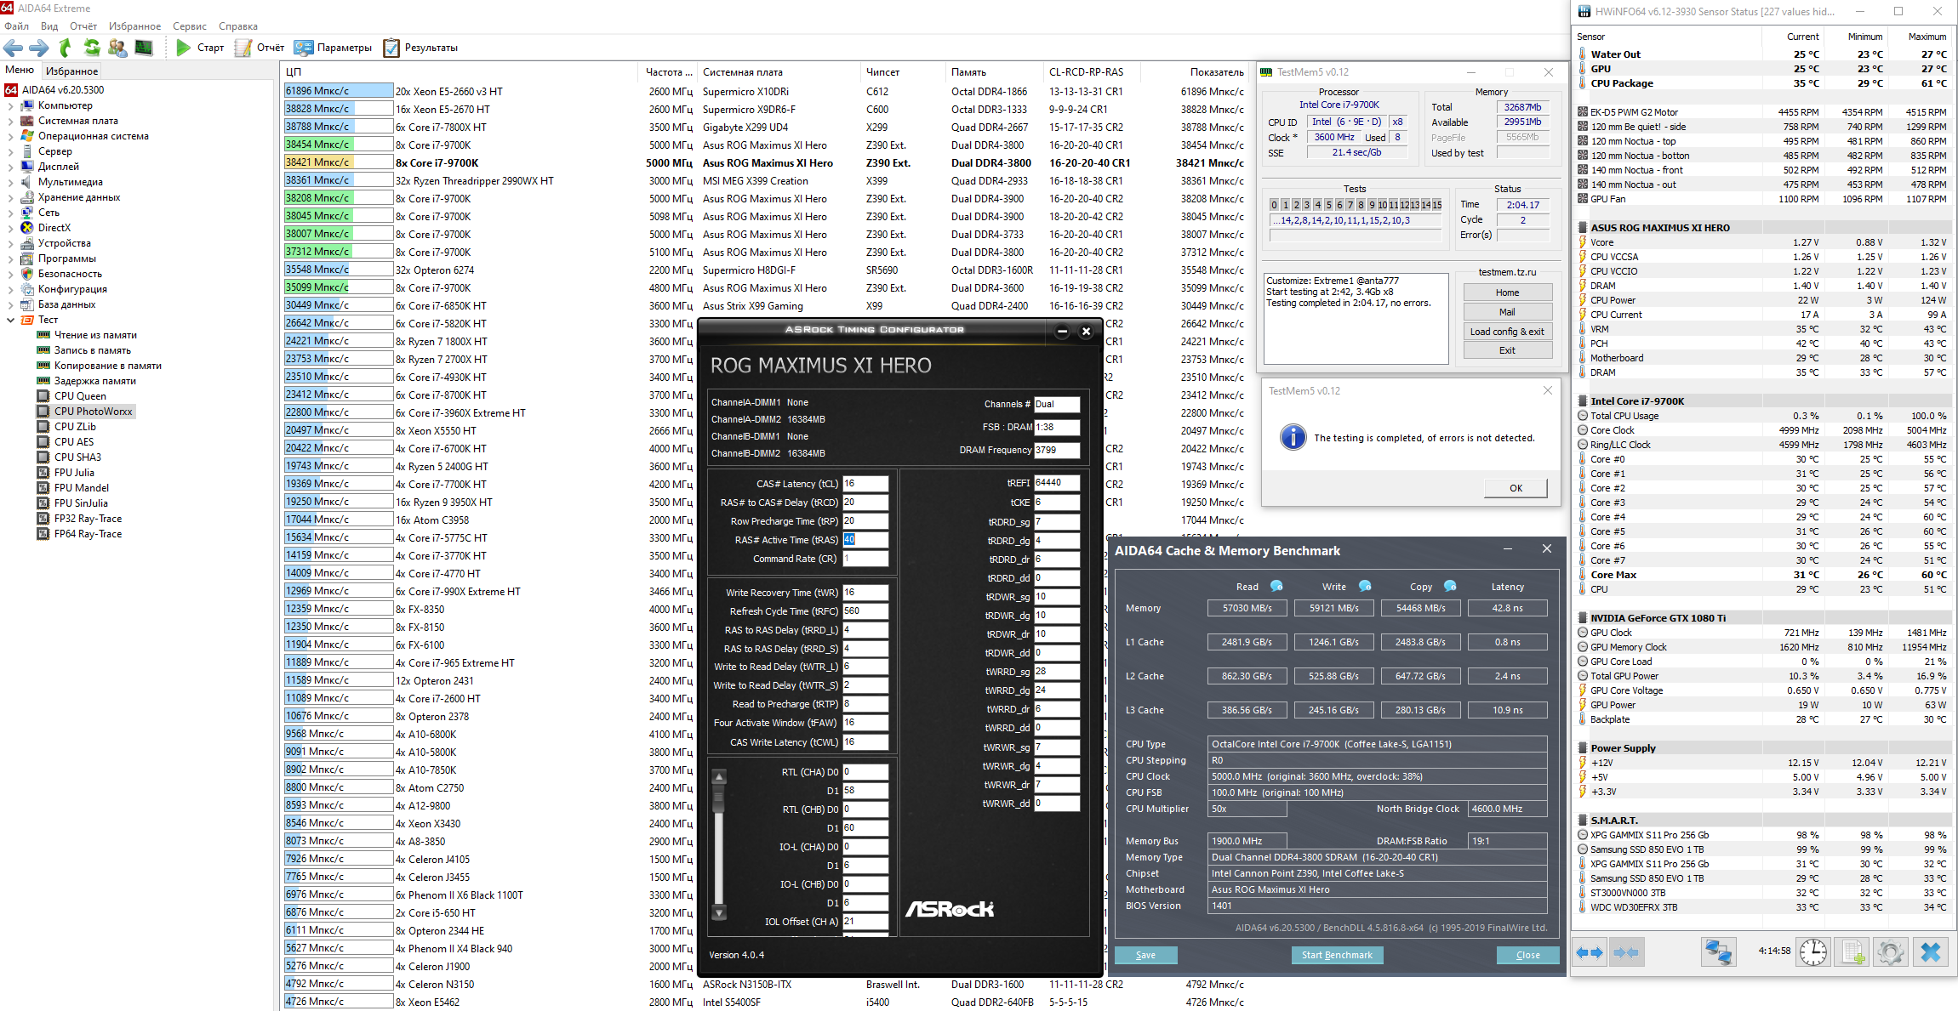Expand the Компьютер tree node
This screenshot has height=1011, width=1958.
tap(10, 106)
